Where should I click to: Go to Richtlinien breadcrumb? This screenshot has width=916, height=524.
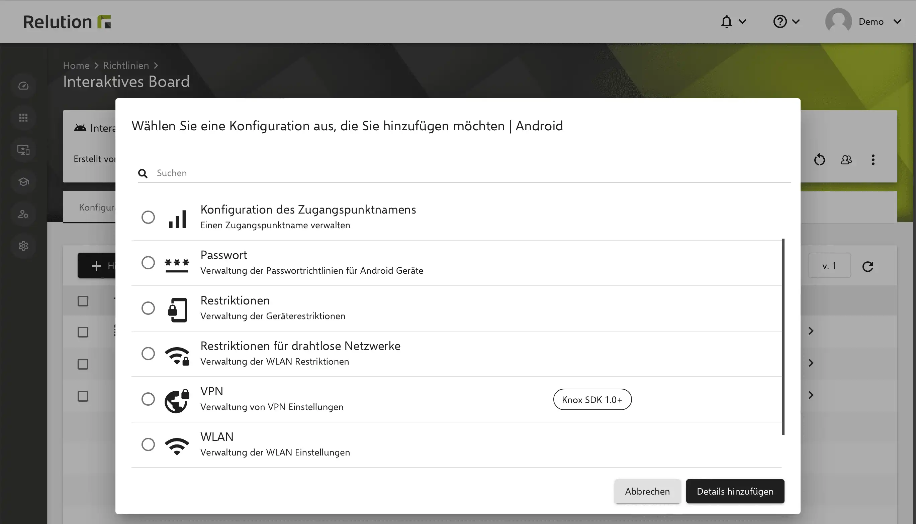tap(126, 65)
